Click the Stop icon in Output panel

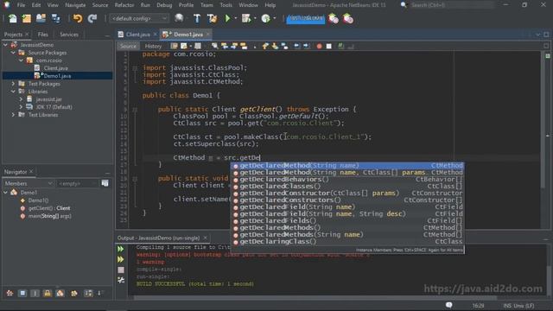pos(121,270)
